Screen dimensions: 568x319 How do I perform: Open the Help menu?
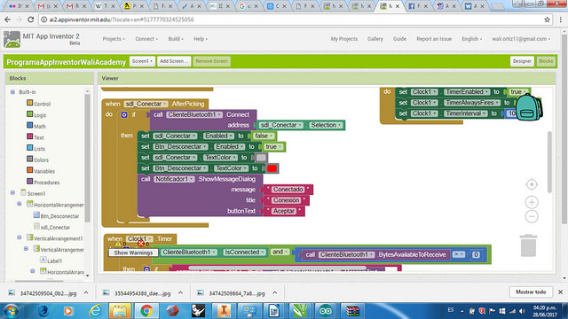click(x=201, y=39)
